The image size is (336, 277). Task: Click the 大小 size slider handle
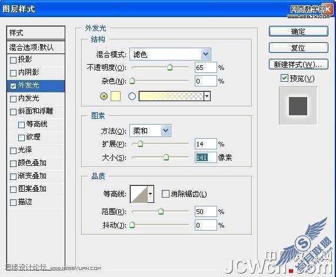(166, 157)
